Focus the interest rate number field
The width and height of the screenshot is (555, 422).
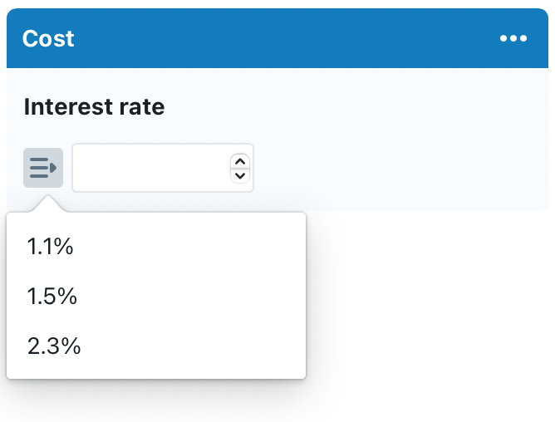(x=150, y=168)
